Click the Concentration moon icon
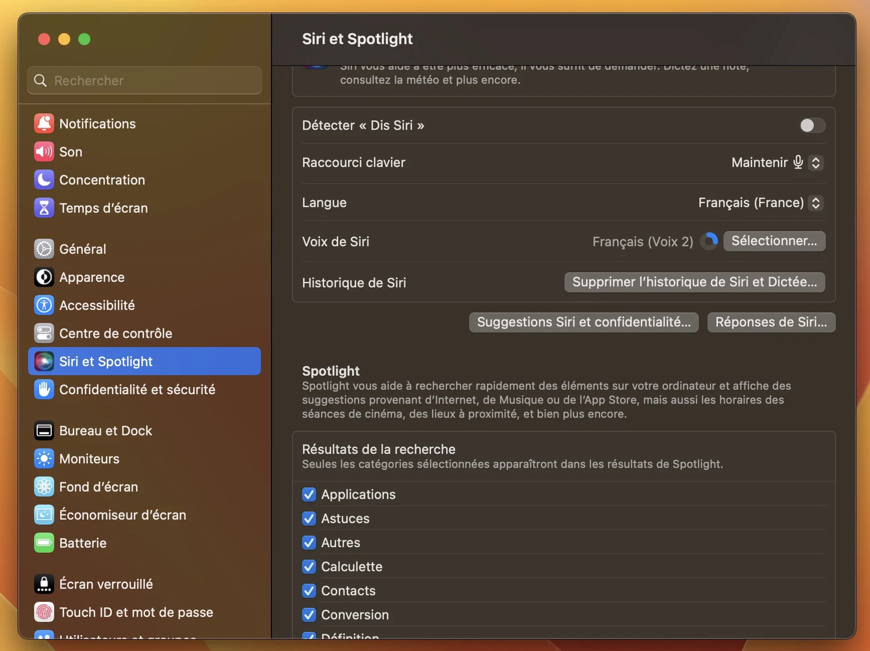This screenshot has width=870, height=651. pyautogui.click(x=44, y=180)
